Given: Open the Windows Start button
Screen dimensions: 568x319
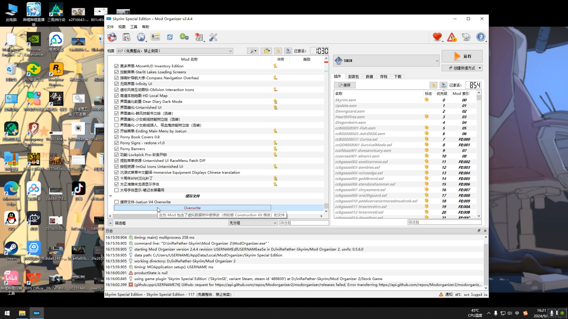Looking at the screenshot, I should (x=7, y=313).
